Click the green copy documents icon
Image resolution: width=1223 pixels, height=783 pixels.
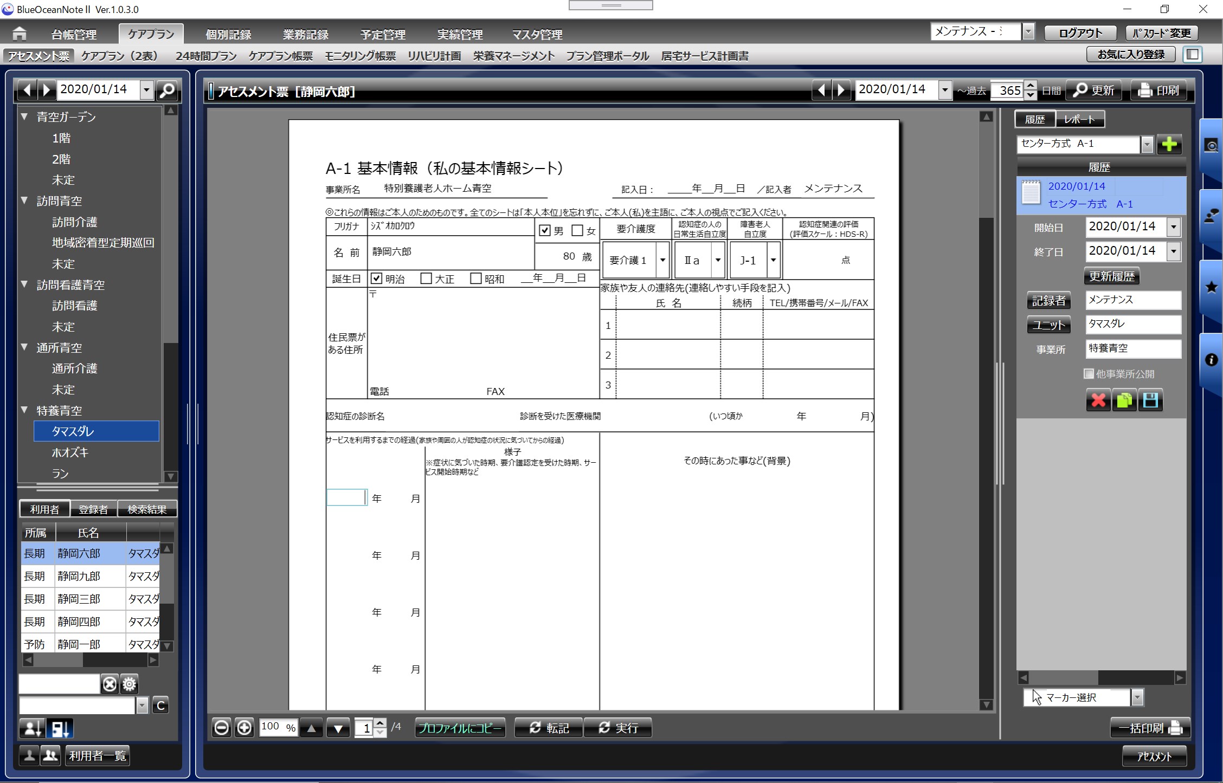1124,400
